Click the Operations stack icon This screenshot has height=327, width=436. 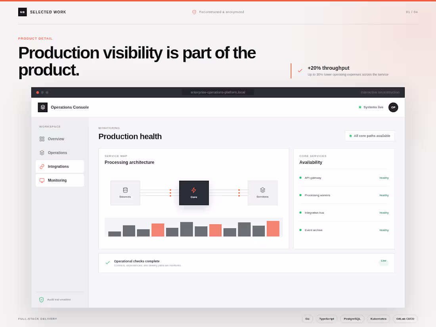tap(42, 153)
